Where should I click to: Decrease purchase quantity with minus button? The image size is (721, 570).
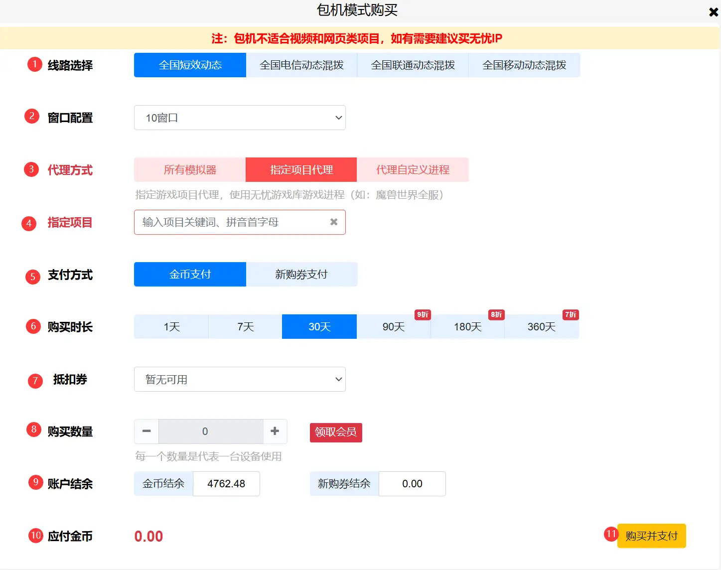point(146,431)
